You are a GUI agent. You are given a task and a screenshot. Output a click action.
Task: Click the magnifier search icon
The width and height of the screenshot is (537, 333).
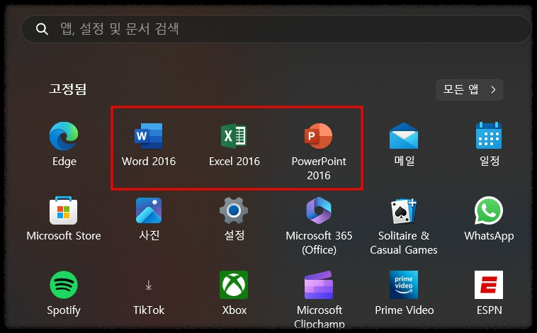(42, 29)
